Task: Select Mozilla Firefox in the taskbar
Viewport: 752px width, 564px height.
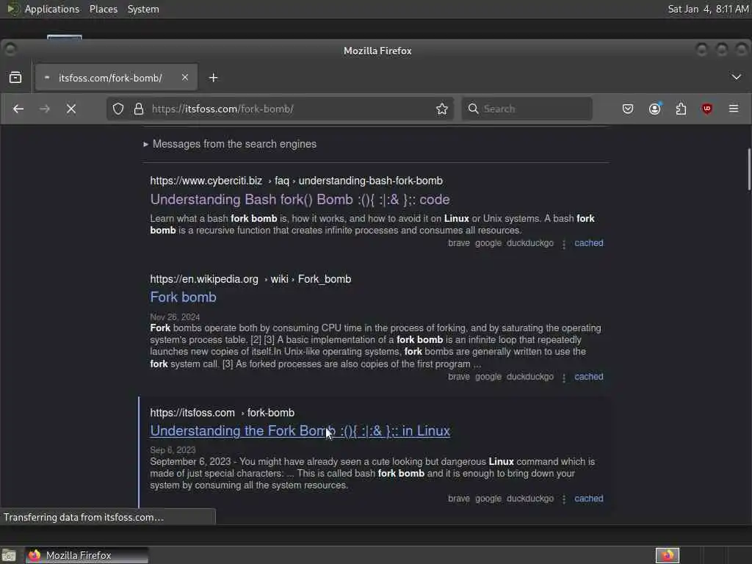Action: tap(87, 555)
